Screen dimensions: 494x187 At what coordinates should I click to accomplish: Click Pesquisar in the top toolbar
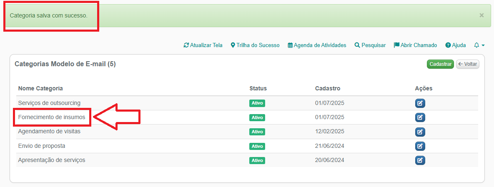[x=370, y=45]
